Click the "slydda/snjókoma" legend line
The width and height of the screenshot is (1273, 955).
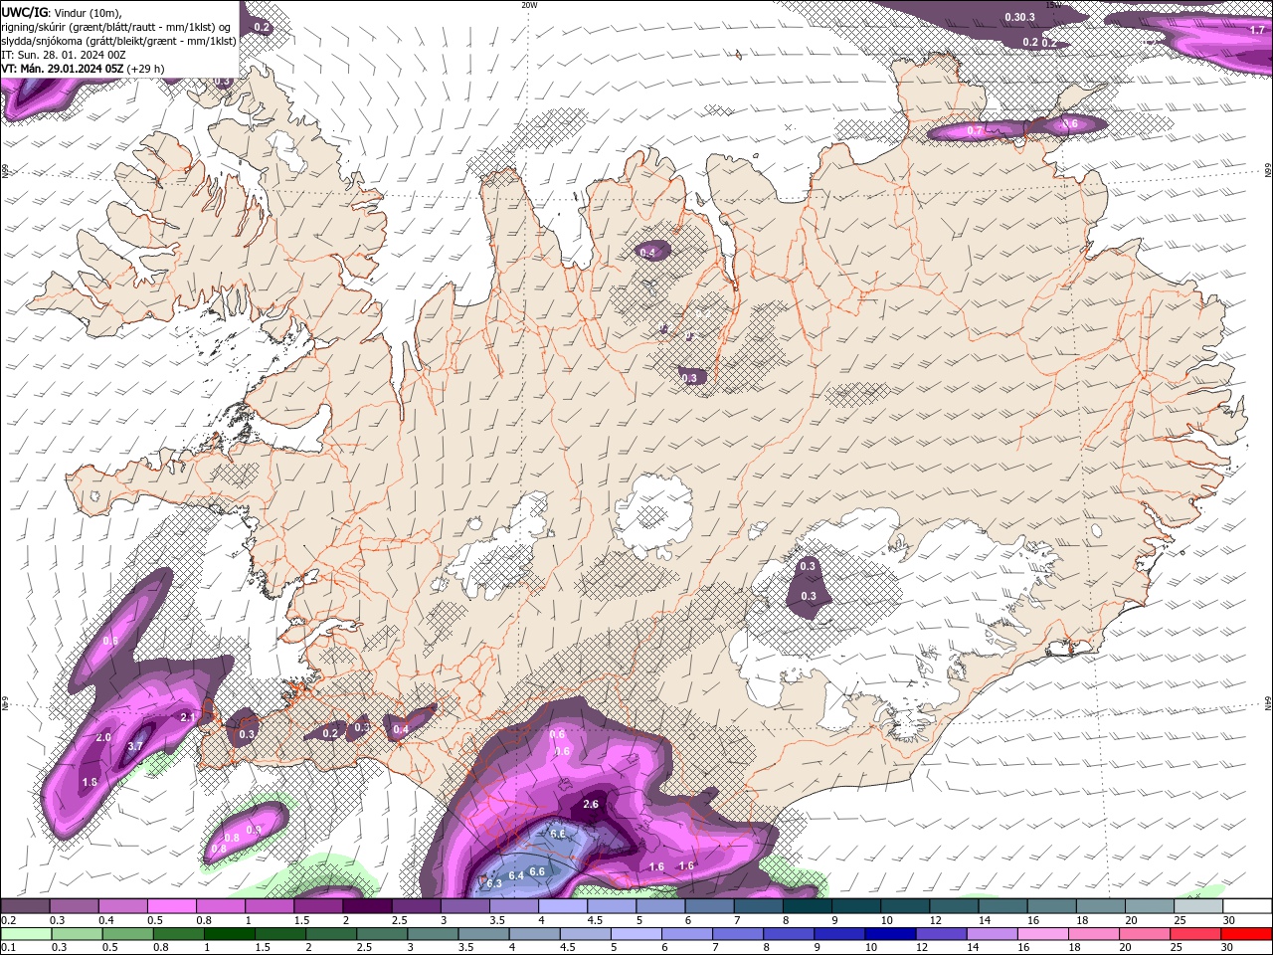(119, 41)
